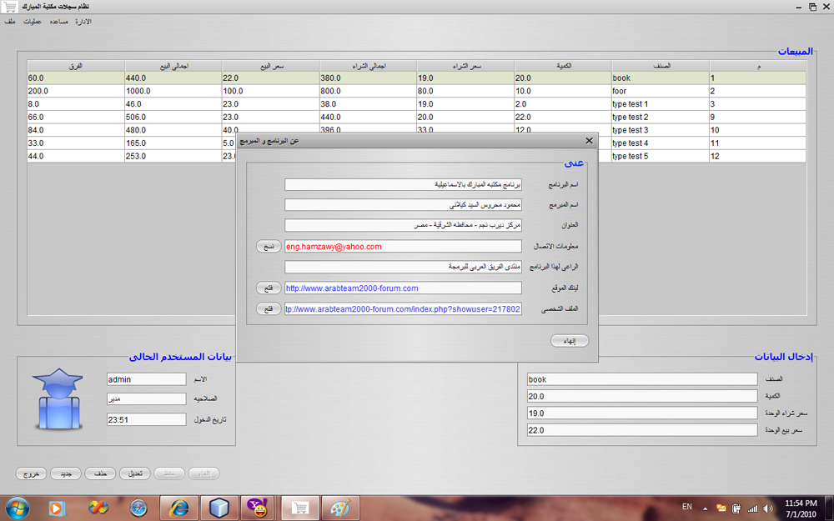Click فتح button beside arabteam2000-forum.com link

point(269,288)
